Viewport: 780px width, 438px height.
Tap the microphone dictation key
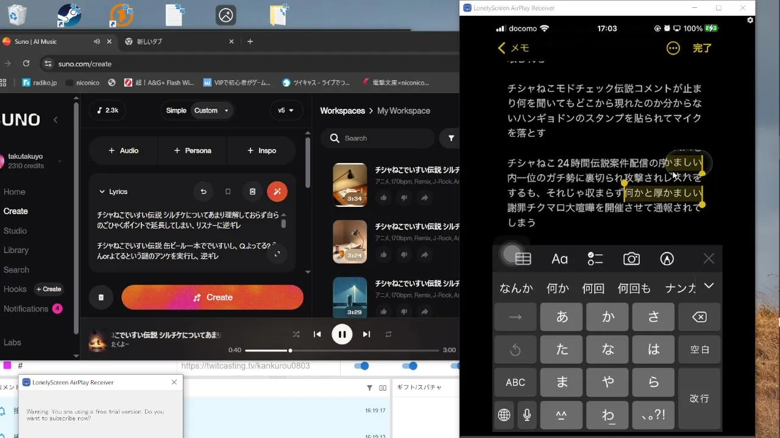tap(527, 415)
